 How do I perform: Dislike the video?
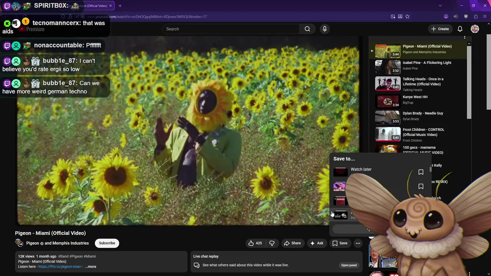pos(272,243)
